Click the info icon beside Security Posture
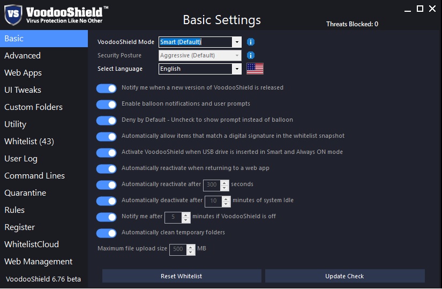The image size is (442, 289). point(250,55)
